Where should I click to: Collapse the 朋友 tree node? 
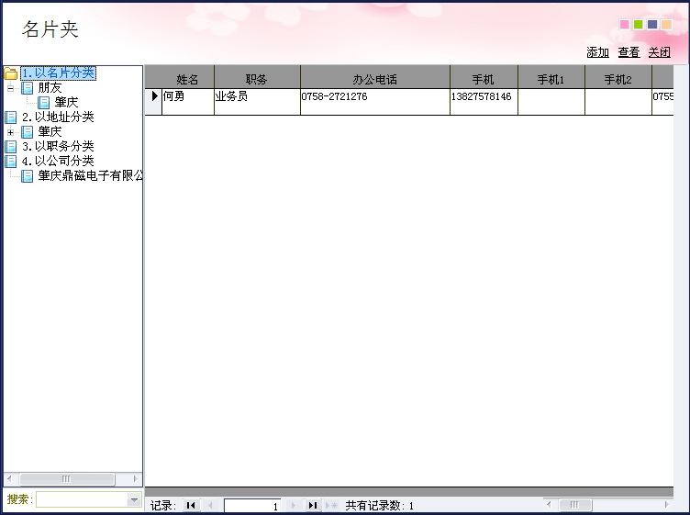click(x=11, y=88)
